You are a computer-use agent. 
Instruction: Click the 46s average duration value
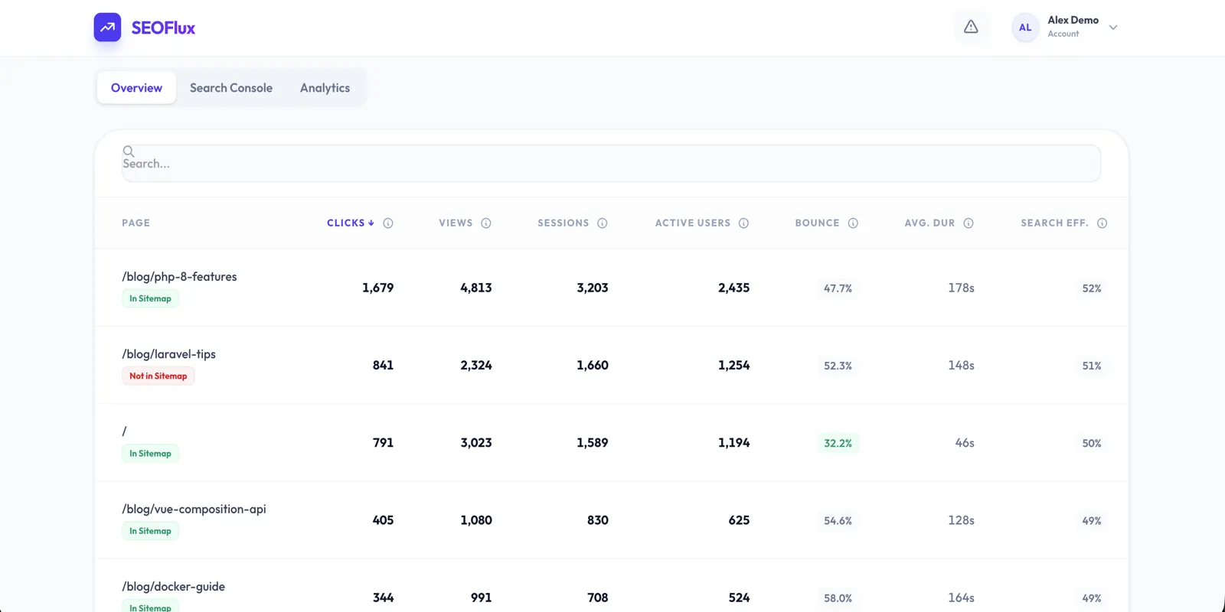965,443
